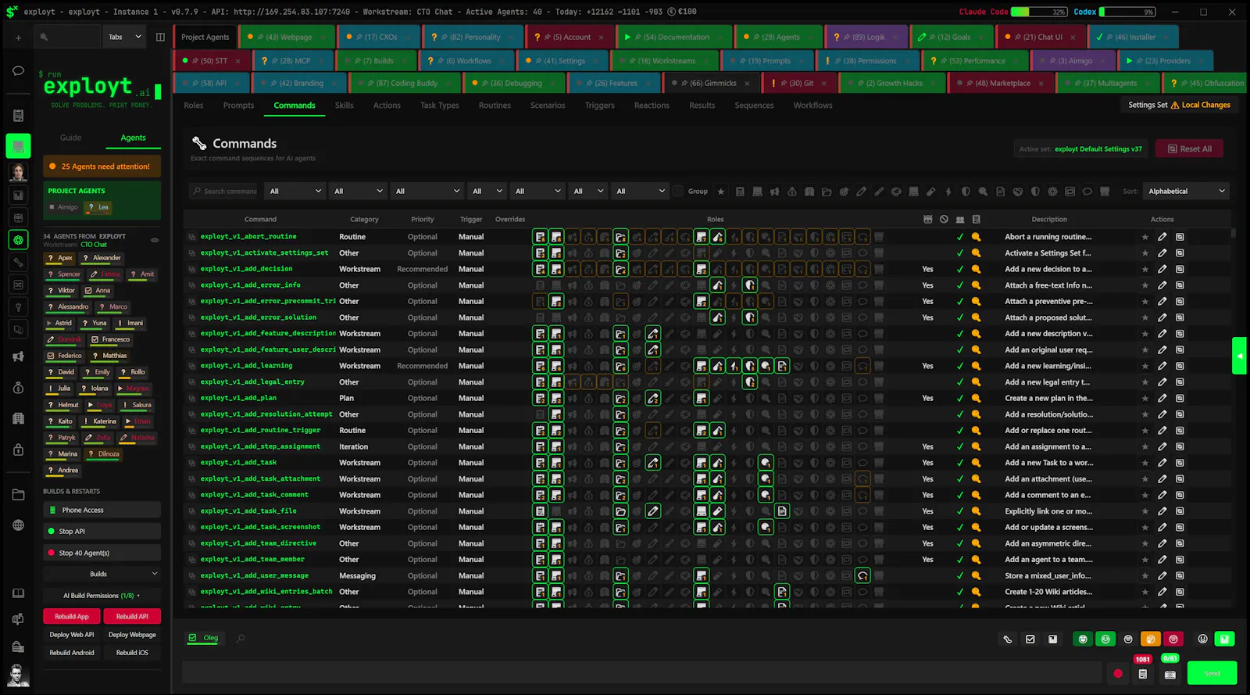Click the Claude Code usage bar
The image size is (1250, 695).
coord(1040,12)
